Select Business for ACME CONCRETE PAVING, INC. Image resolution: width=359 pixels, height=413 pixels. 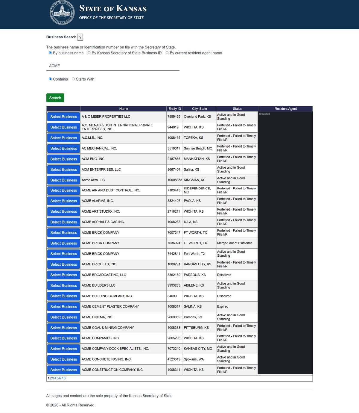63,359
